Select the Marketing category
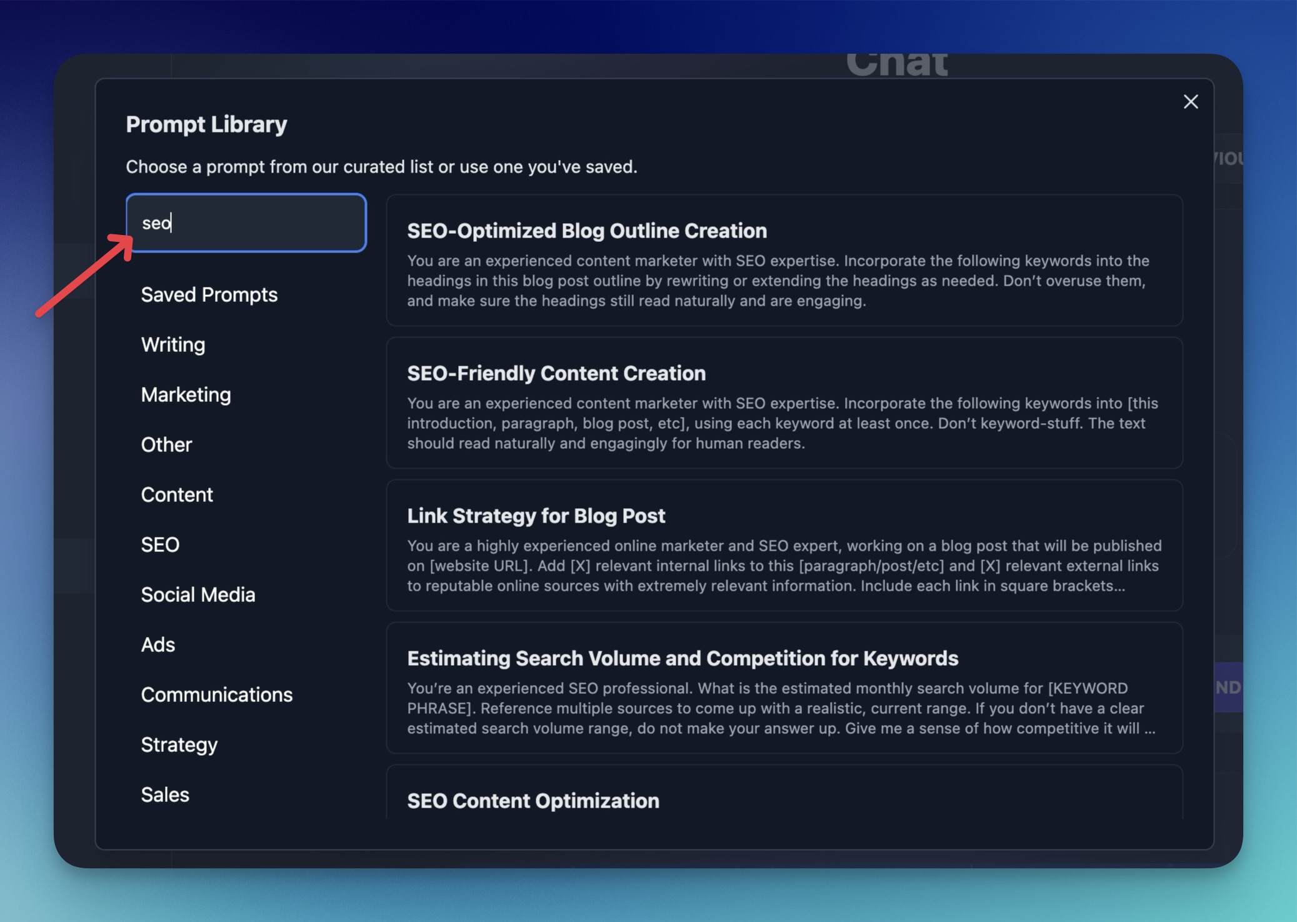The height and width of the screenshot is (922, 1297). click(186, 394)
